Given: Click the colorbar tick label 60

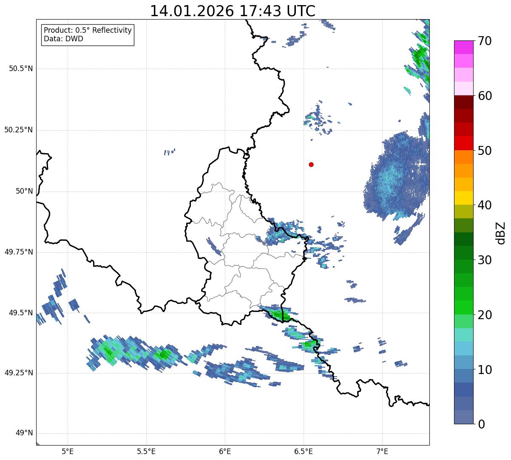Looking at the screenshot, I should pyautogui.click(x=485, y=96).
